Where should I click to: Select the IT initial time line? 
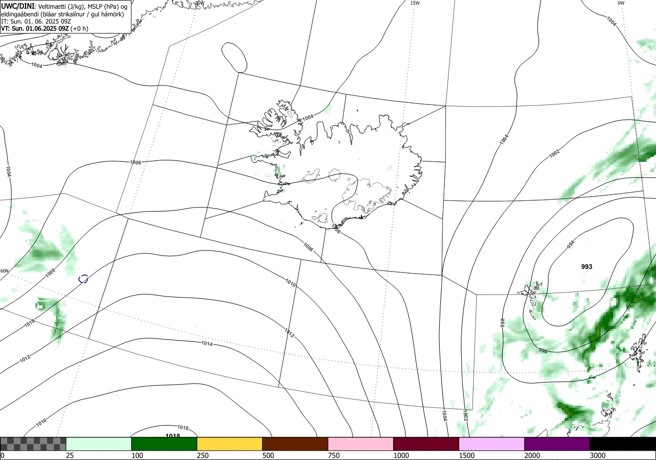click(36, 22)
